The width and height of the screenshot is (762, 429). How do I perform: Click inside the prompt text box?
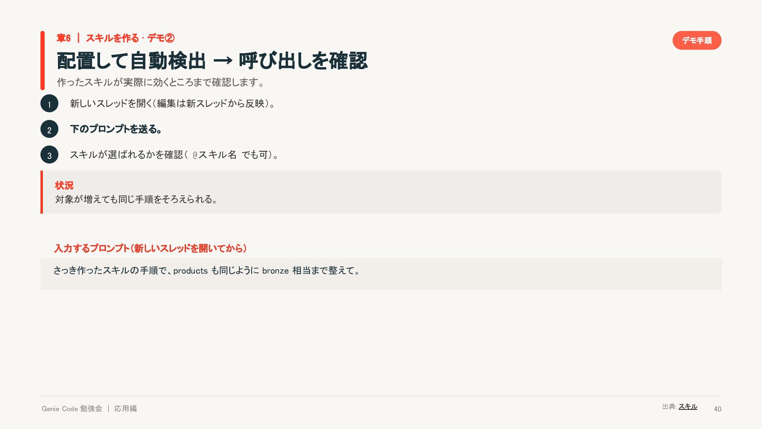click(381, 274)
